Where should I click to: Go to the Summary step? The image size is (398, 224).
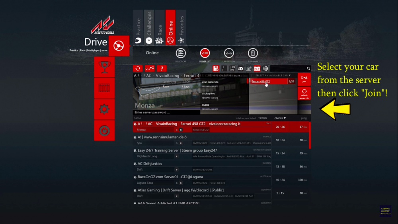(x=253, y=53)
